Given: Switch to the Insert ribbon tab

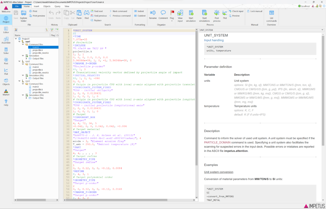Looking at the screenshot, I should click(x=36, y=6).
